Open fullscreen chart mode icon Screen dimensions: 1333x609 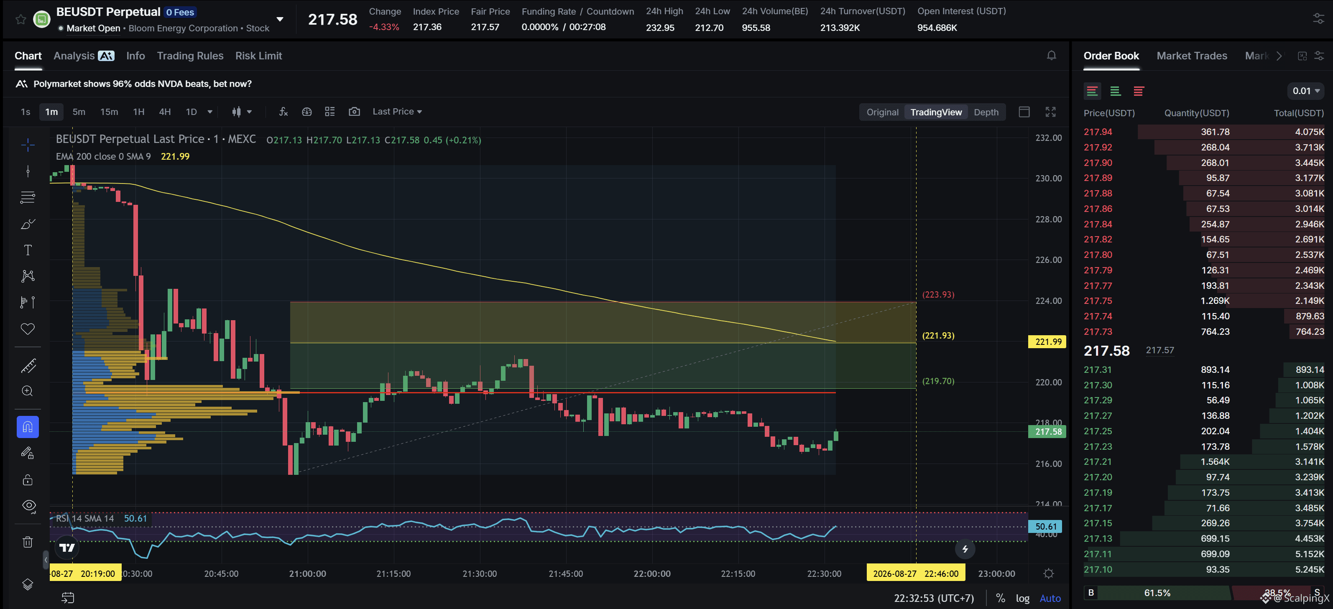tap(1050, 112)
